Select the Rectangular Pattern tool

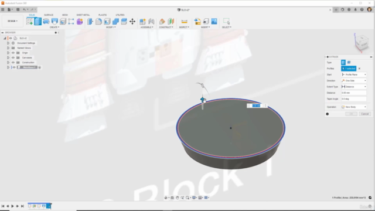coord(71,21)
